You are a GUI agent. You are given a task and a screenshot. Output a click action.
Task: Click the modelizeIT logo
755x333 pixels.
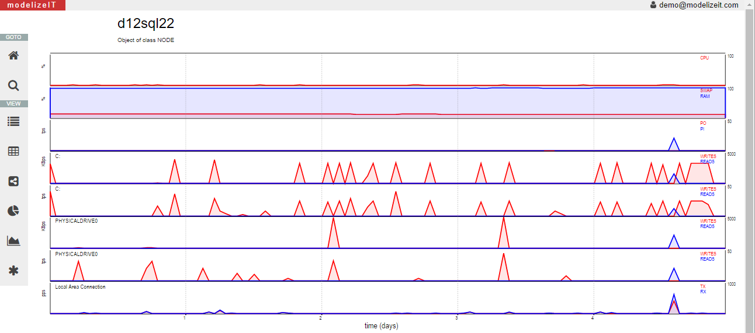click(x=33, y=5)
